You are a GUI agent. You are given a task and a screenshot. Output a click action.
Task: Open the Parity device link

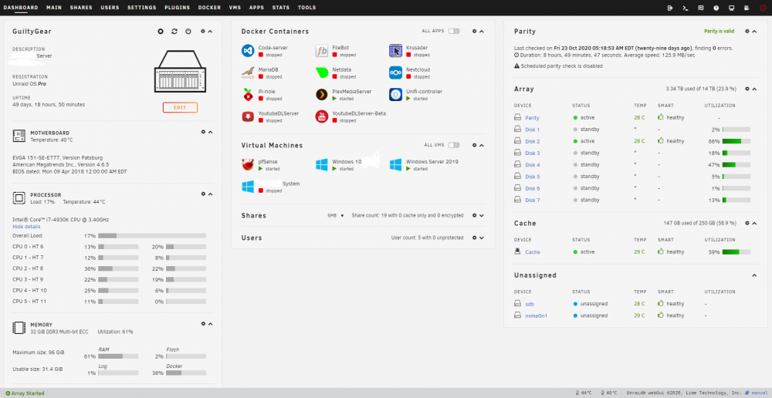pyautogui.click(x=532, y=118)
